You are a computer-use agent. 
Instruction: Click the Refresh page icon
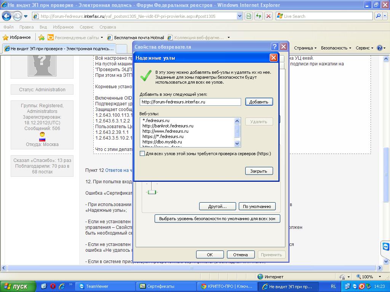[x=259, y=16]
